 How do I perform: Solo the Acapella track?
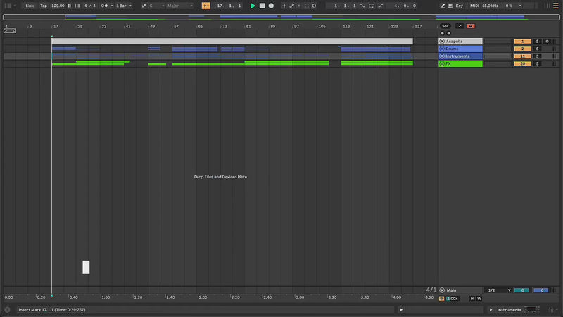coord(536,42)
